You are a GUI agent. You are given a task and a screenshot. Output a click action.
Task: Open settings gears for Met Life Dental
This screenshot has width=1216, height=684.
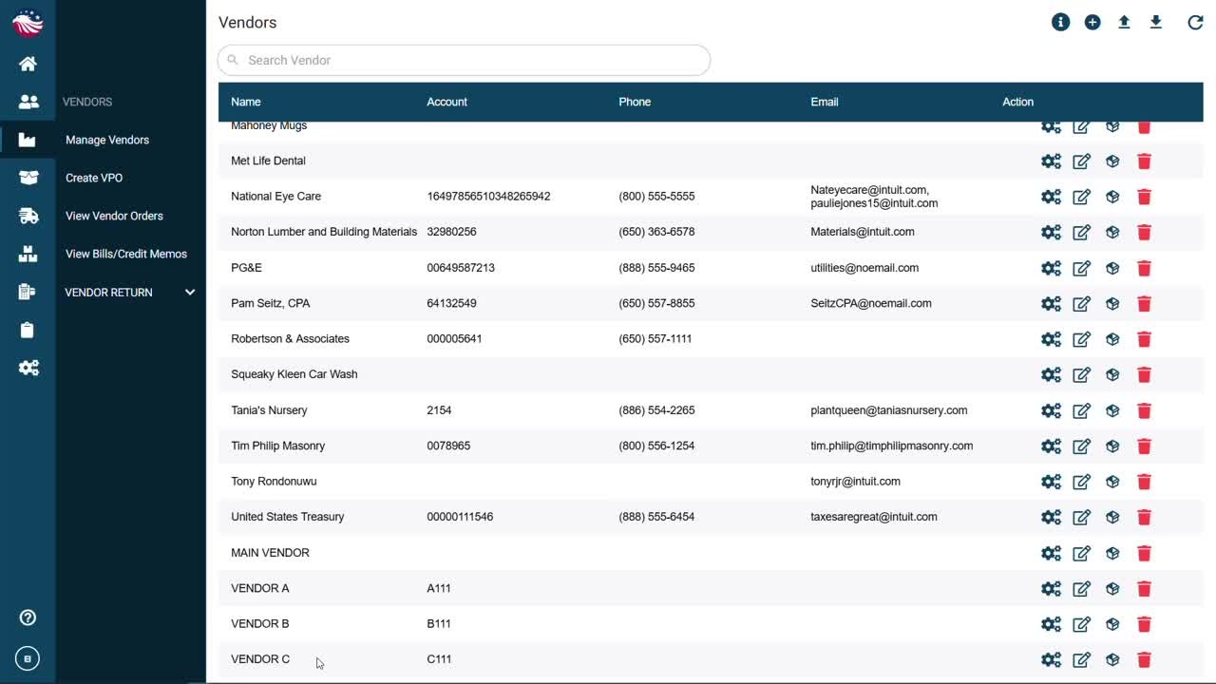point(1051,161)
